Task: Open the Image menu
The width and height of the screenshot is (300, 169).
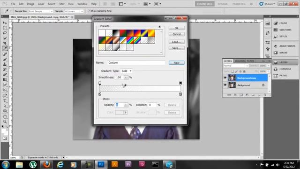Action: tap(30, 4)
